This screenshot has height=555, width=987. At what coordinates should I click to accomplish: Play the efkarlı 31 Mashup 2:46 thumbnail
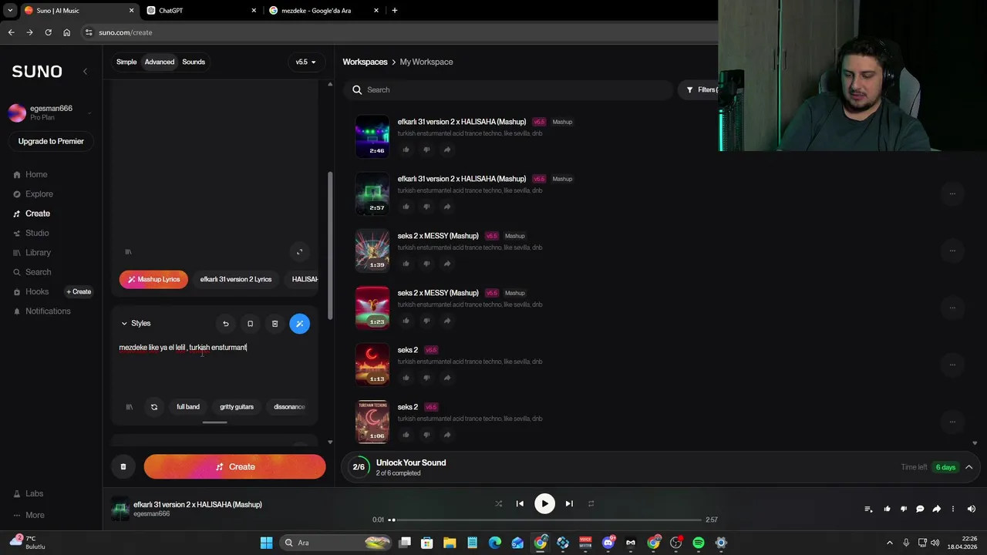tap(372, 136)
